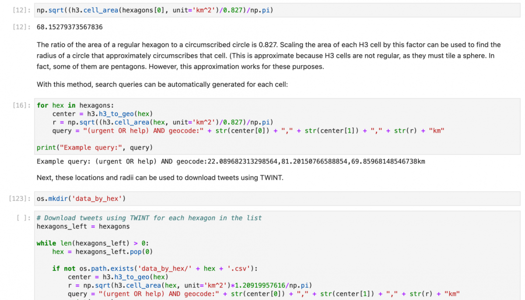Place cursor on 'for hex in hexagons' line
The width and height of the screenshot is (525, 300).
point(75,105)
